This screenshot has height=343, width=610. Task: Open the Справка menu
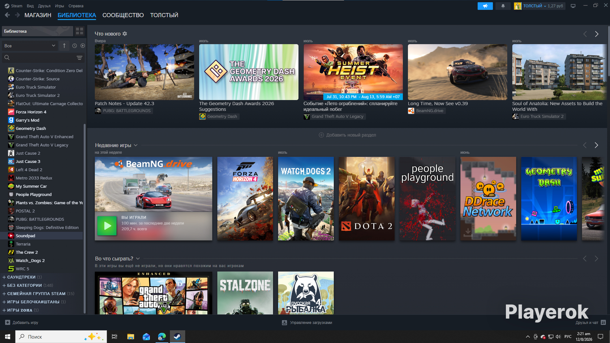[76, 6]
